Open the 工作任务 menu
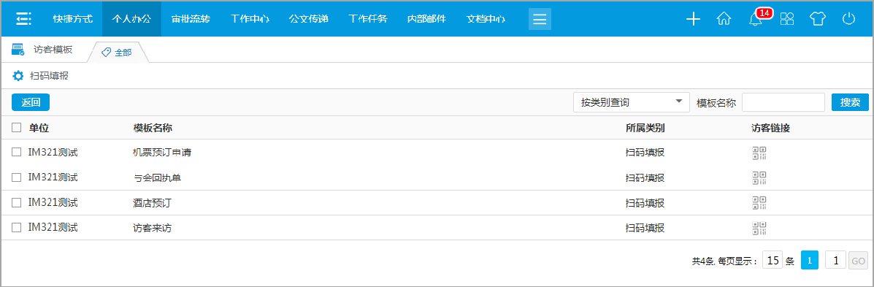This screenshot has width=874, height=287. click(368, 19)
